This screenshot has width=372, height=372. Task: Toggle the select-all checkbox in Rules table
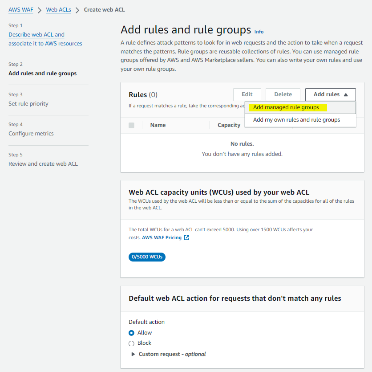pos(131,125)
